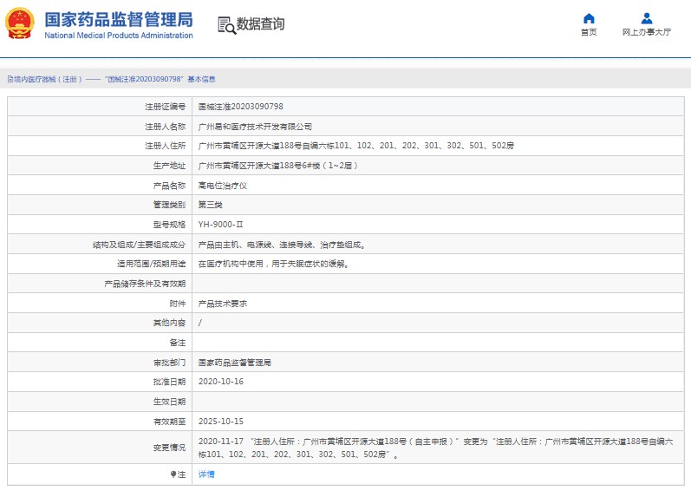Select production address 6#楼（1~2层）value
Viewport: 691px width, 491px height.
(277, 166)
